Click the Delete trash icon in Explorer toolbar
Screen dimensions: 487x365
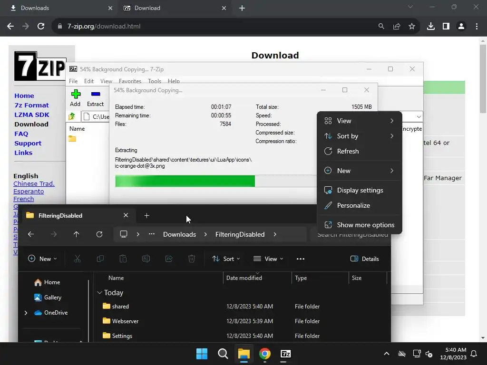[x=192, y=259]
